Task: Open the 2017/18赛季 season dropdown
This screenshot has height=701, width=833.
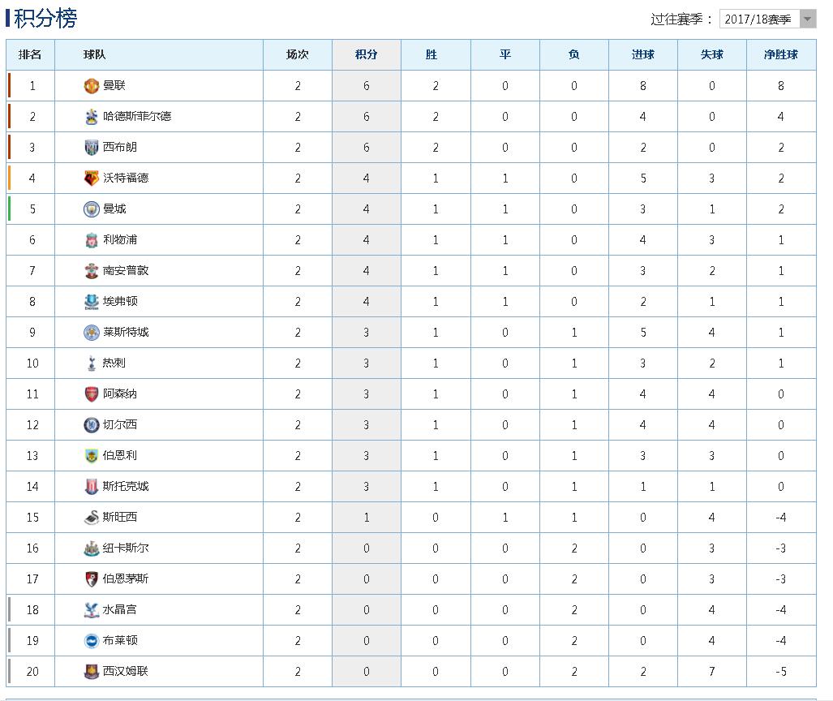Action: pyautogui.click(x=766, y=19)
